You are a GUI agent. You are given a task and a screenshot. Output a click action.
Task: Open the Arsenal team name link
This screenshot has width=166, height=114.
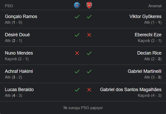pos(155,6)
